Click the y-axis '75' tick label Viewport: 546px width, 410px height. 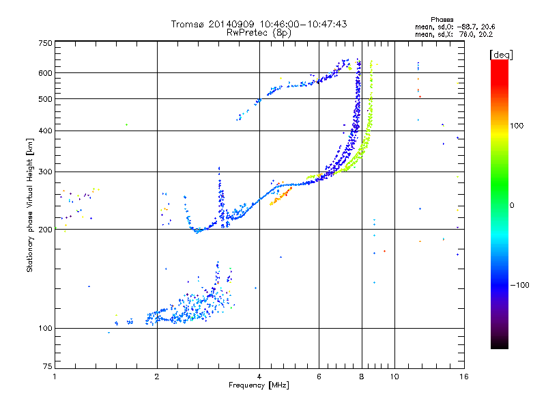click(48, 366)
